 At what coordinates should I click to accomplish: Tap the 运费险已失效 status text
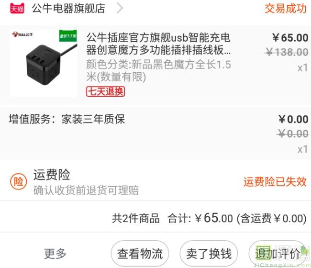point(275,181)
